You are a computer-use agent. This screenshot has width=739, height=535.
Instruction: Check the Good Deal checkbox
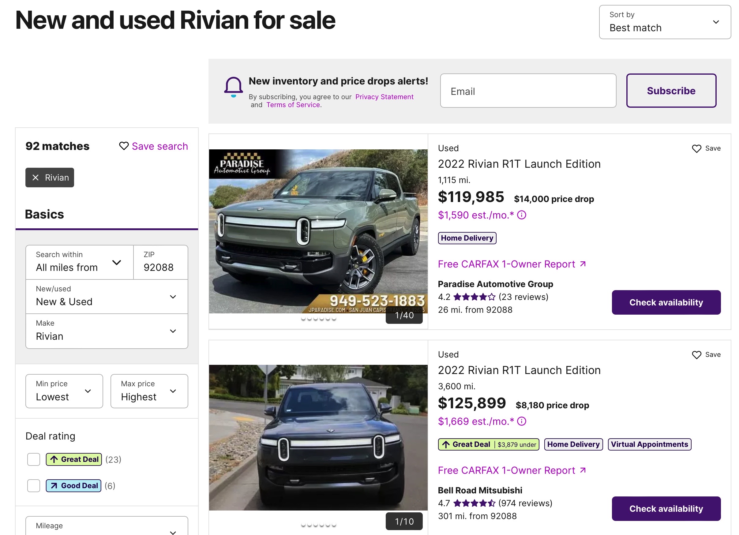[x=34, y=486]
